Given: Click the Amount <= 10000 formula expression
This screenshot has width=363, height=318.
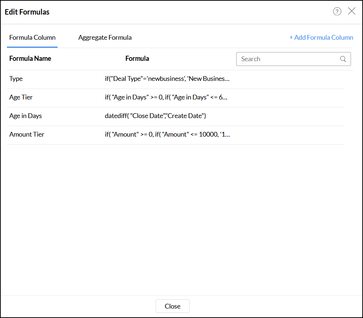Looking at the screenshot, I should (167, 134).
